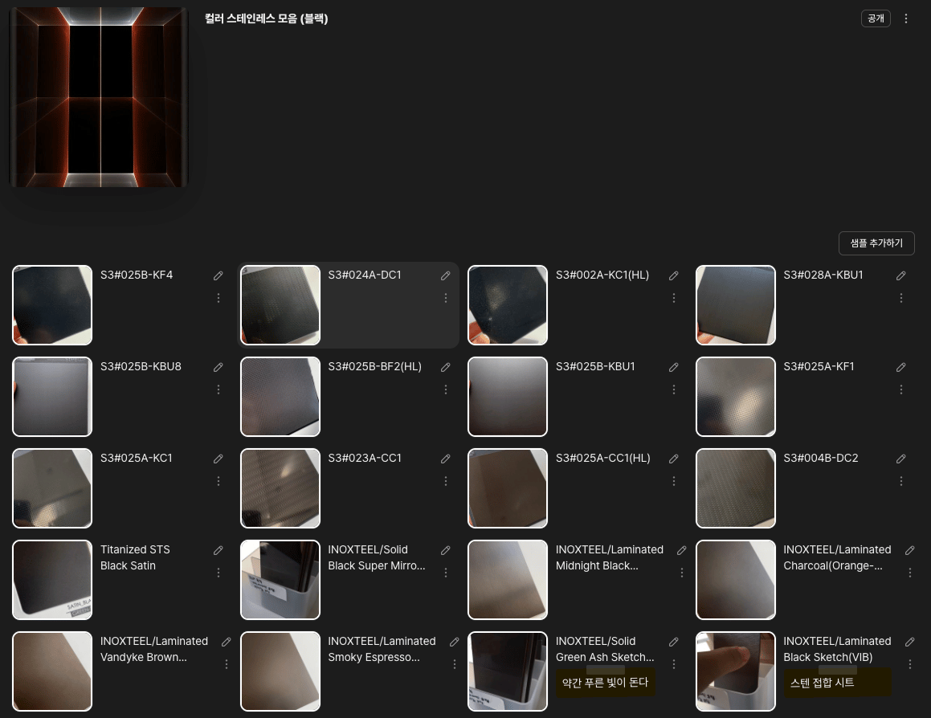This screenshot has width=931, height=718.
Task: Click the pencil icon beside S3#028A-KBU1
Action: [x=901, y=275]
